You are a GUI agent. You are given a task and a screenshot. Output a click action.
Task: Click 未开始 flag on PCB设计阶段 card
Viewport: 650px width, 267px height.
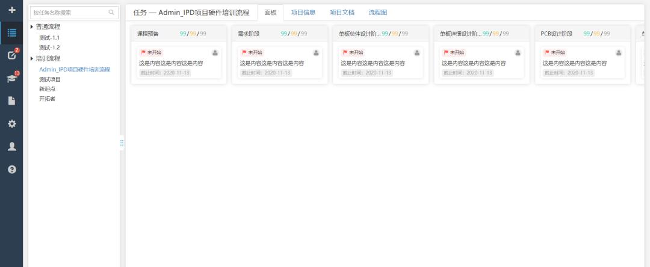click(555, 52)
